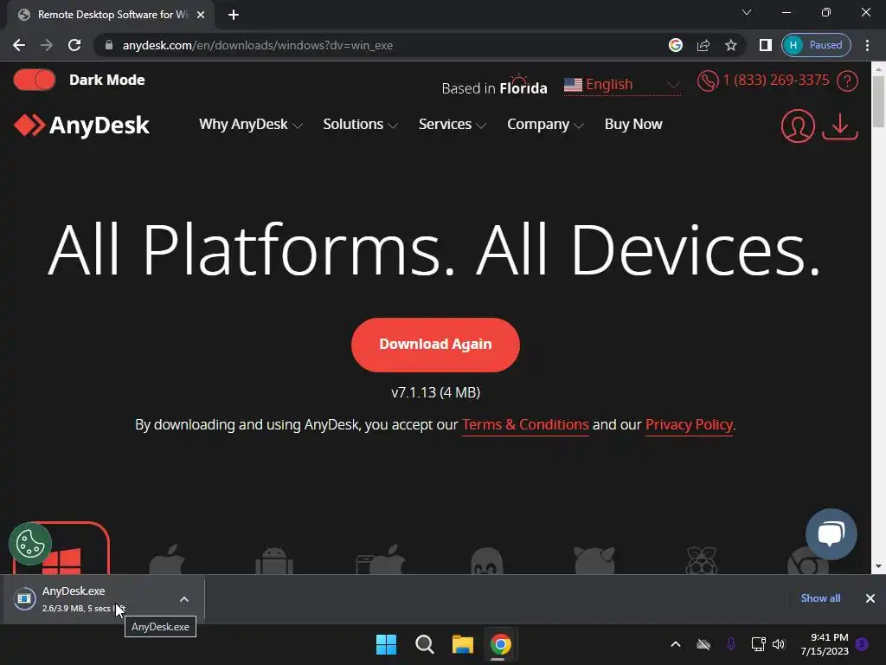The image size is (886, 665).
Task: Open volume control in system tray
Action: [779, 644]
